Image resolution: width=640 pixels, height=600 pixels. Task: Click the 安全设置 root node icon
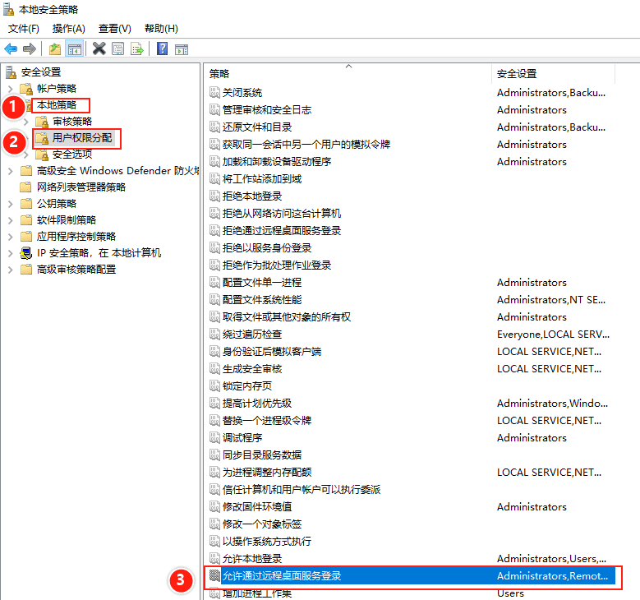point(11,72)
